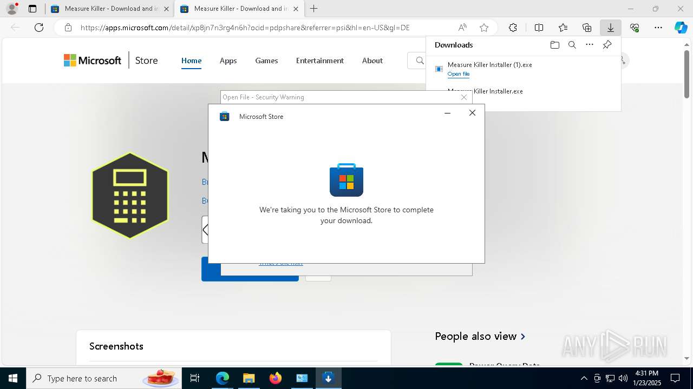The height and width of the screenshot is (389, 693).
Task: Click the store search box
Action: (417, 61)
